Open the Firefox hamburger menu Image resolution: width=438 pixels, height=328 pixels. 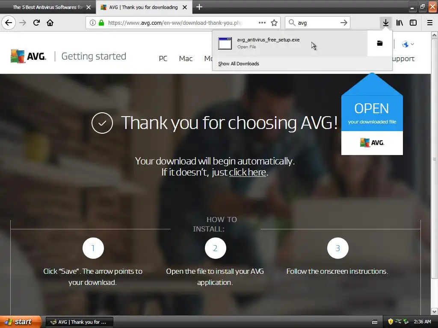(x=430, y=23)
